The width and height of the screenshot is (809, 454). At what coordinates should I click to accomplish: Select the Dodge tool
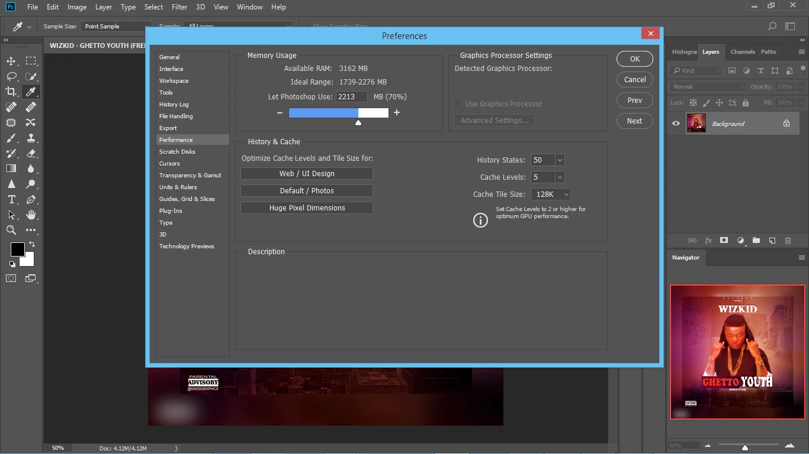31,184
